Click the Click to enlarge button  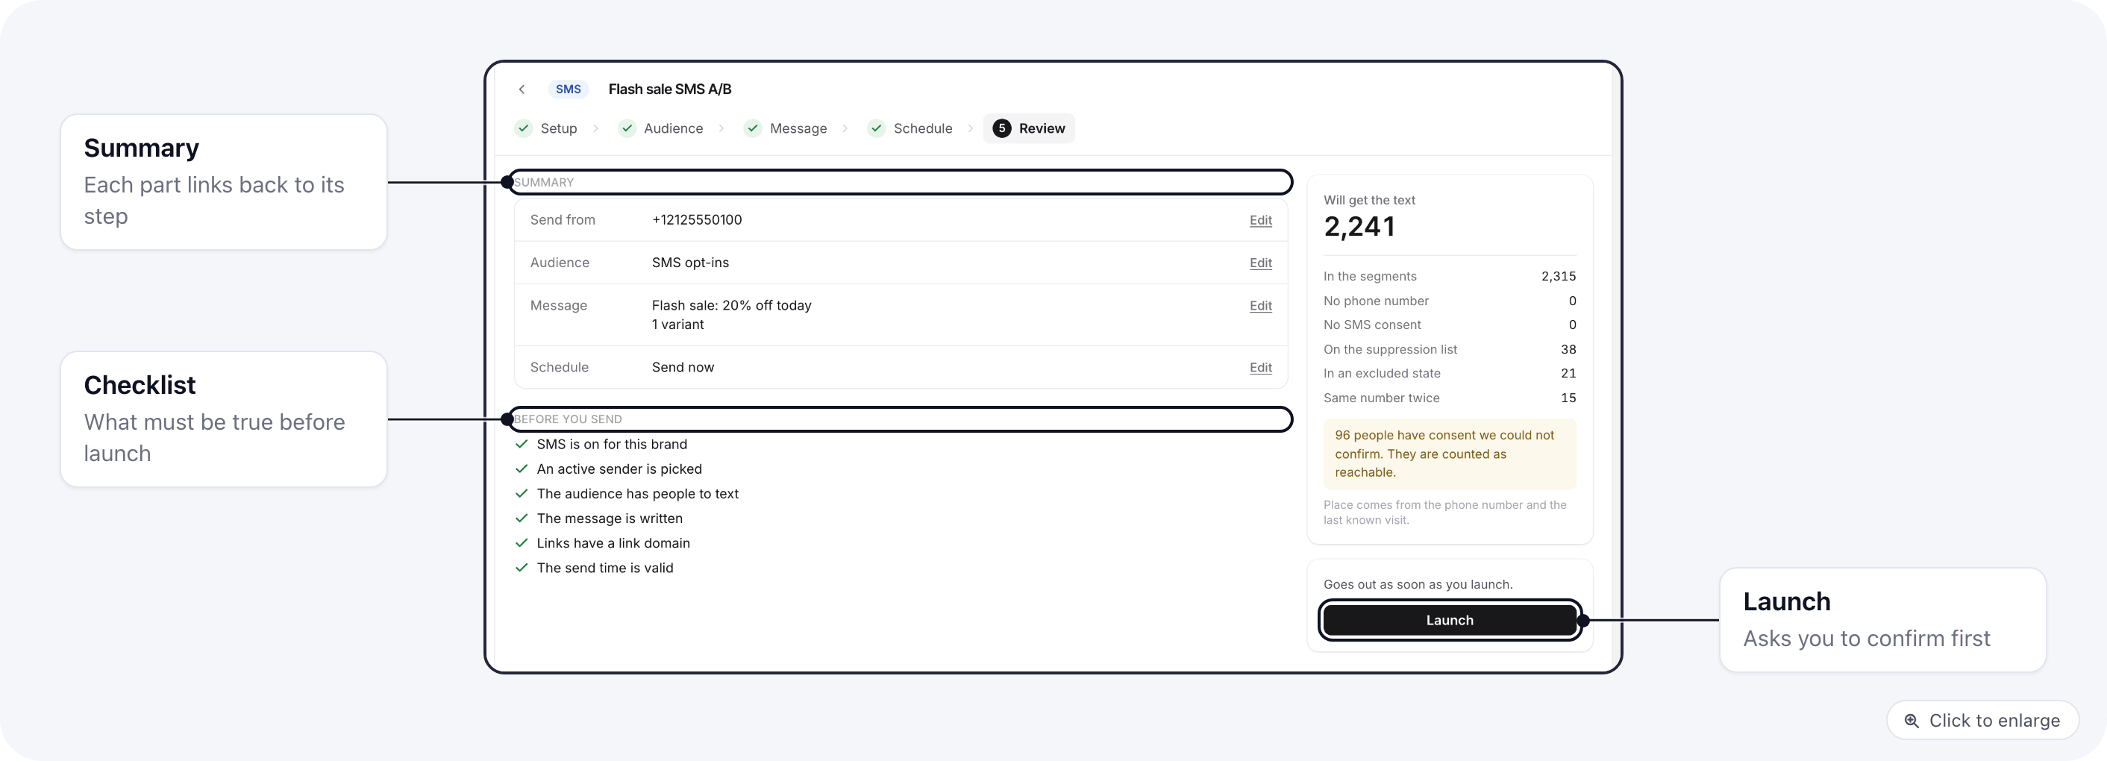coord(1982,720)
